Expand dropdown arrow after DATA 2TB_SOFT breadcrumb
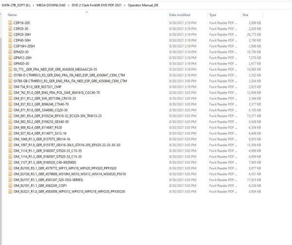Viewport: 292px width, 245px height. point(33,5)
